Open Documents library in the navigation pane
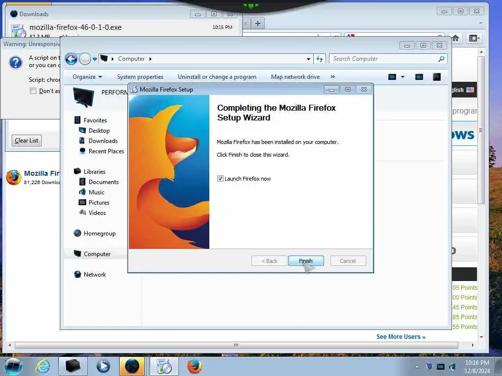This screenshot has height=376, width=502. coord(103,182)
